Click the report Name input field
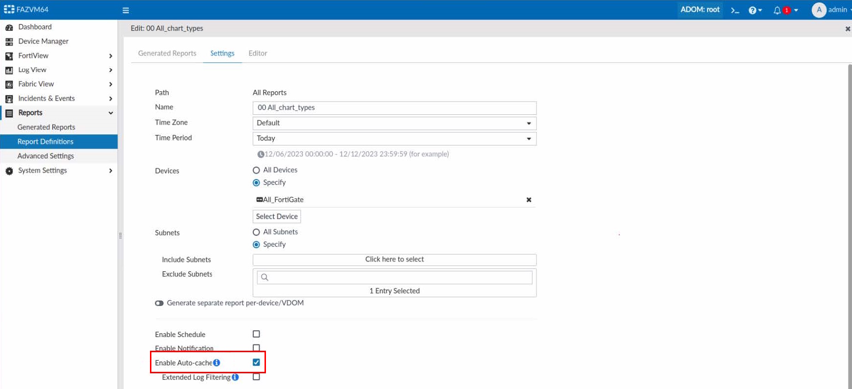Viewport: 852px width, 389px height. tap(394, 108)
